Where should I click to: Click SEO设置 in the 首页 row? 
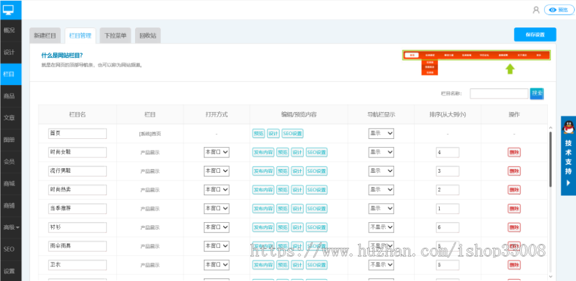click(292, 134)
